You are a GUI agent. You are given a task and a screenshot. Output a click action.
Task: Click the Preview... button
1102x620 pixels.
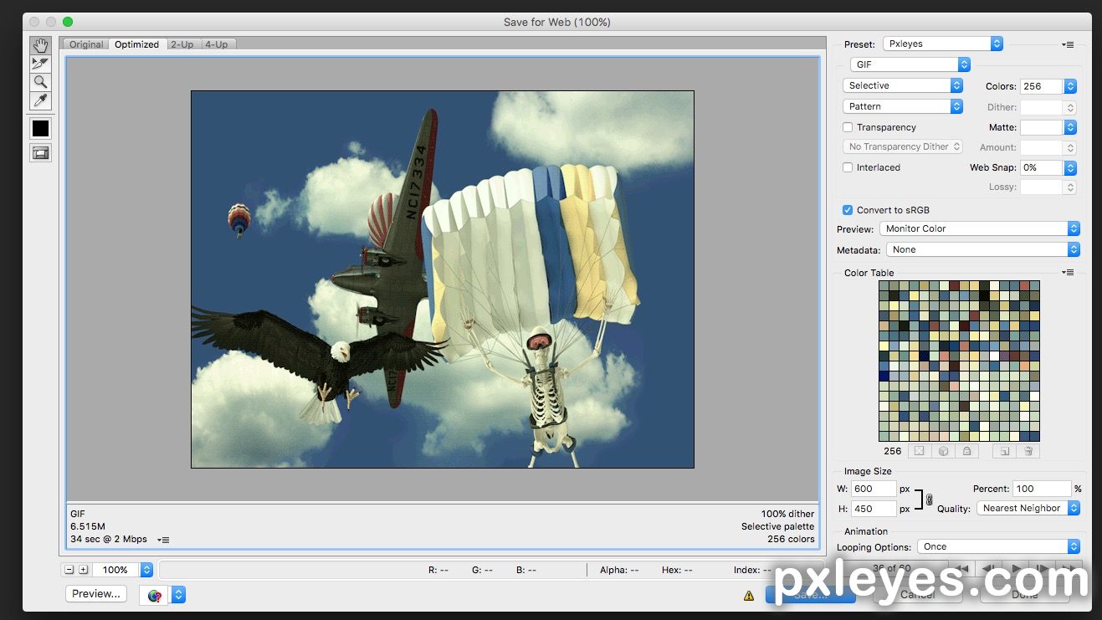pos(96,594)
